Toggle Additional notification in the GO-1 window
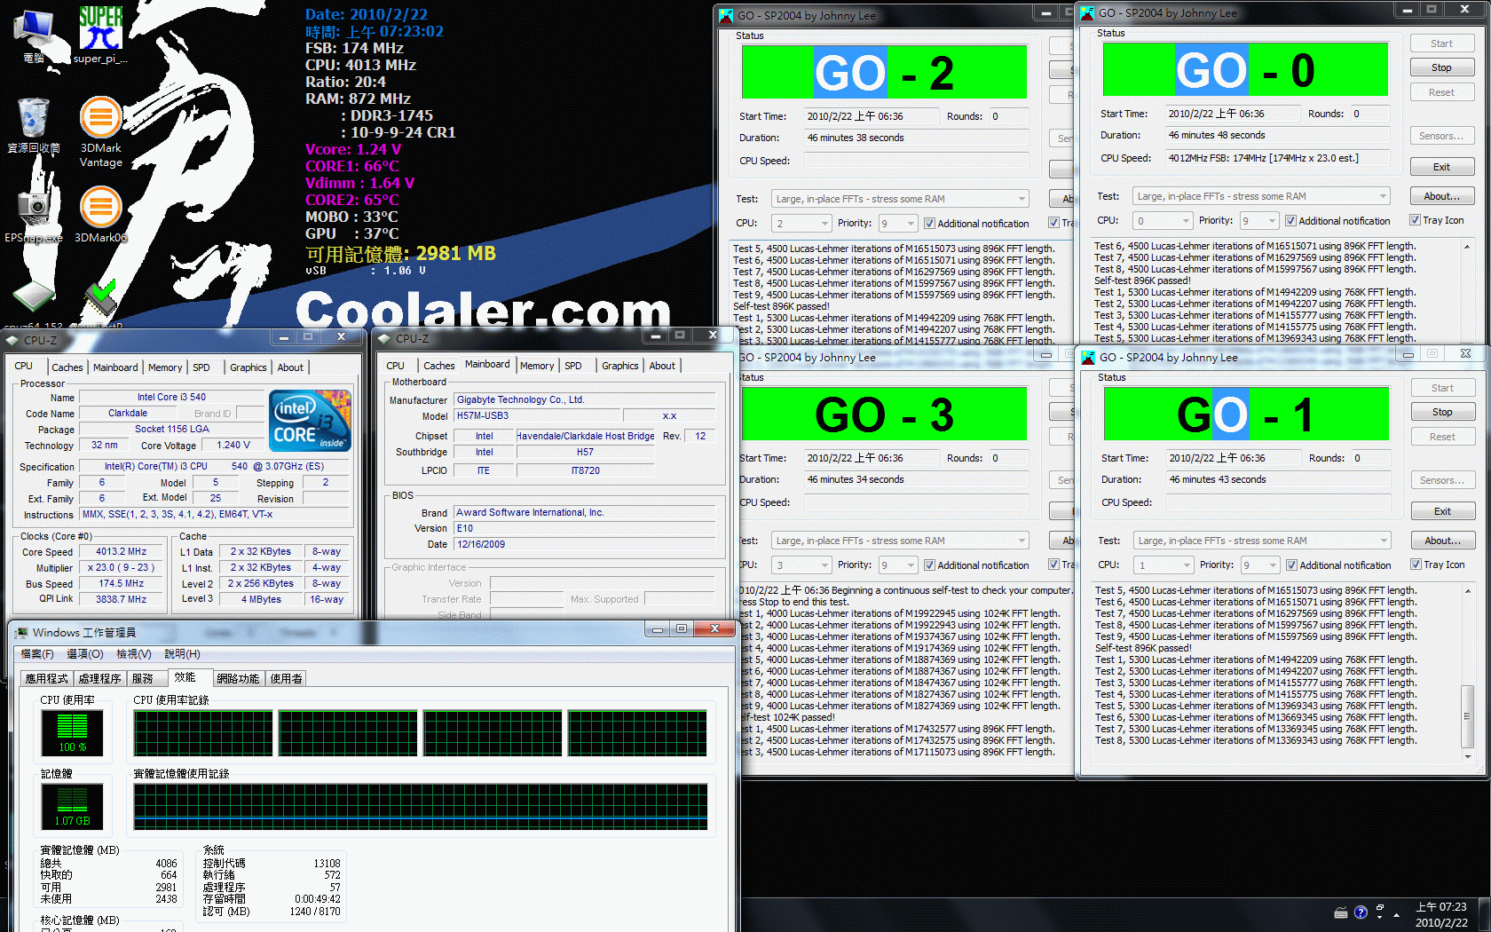Viewport: 1491px width, 932px height. tap(1292, 565)
